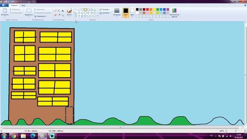Choose the Five-point star shape
The image size is (247, 139).
82,16
